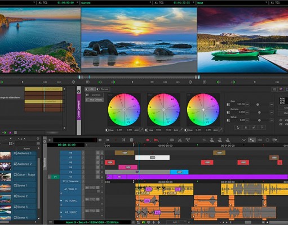Select the A1 / DIAL C audio track

pyautogui.click(x=70, y=189)
